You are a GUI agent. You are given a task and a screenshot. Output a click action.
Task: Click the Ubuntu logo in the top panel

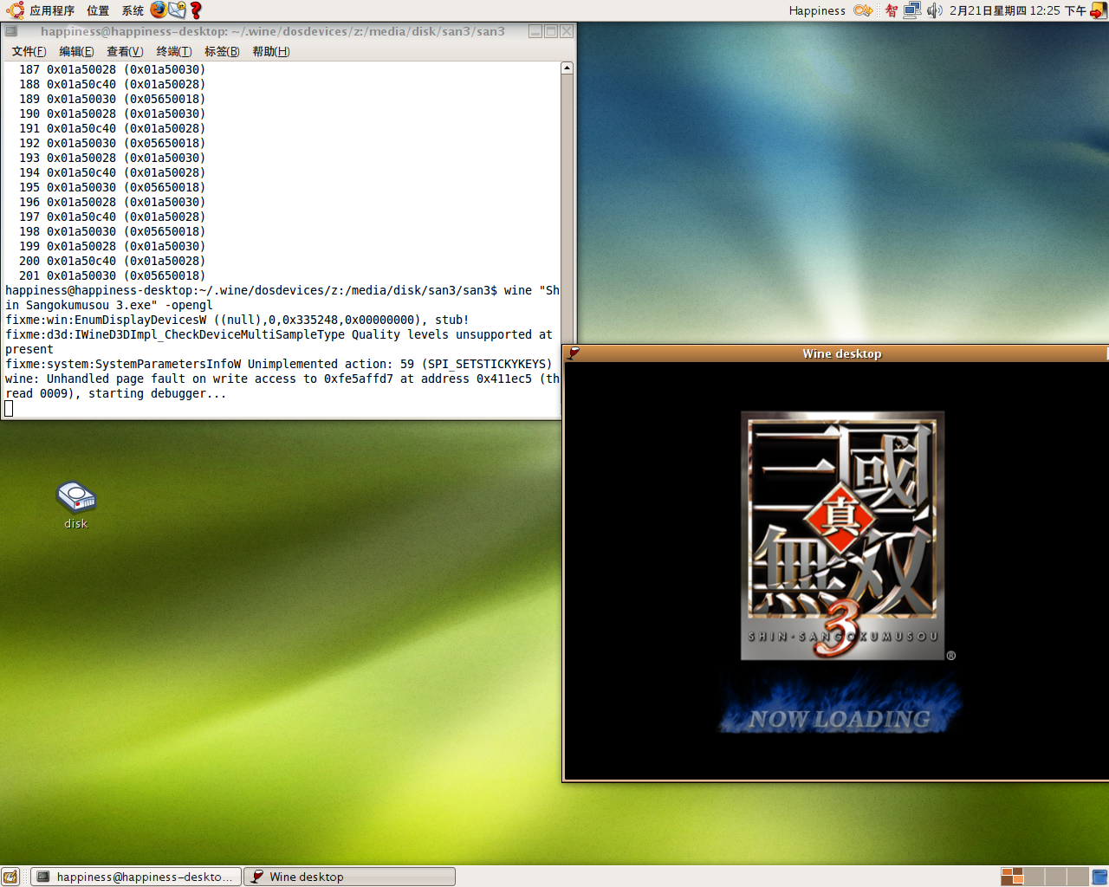(x=15, y=10)
